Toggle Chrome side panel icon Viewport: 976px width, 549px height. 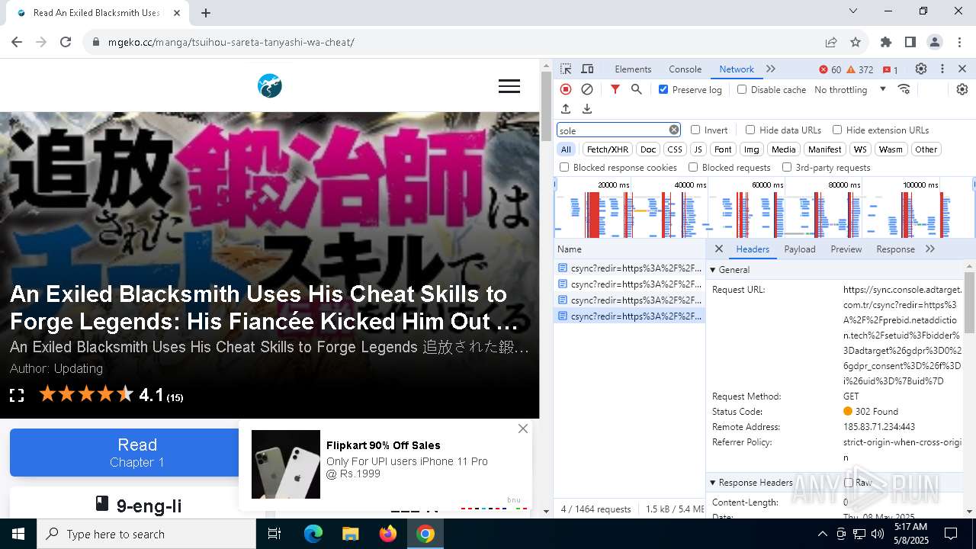(910, 42)
